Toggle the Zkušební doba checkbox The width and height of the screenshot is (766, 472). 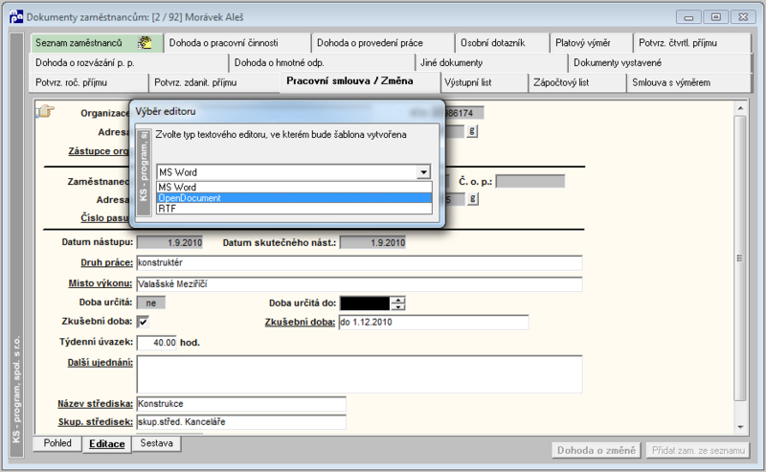tap(143, 322)
